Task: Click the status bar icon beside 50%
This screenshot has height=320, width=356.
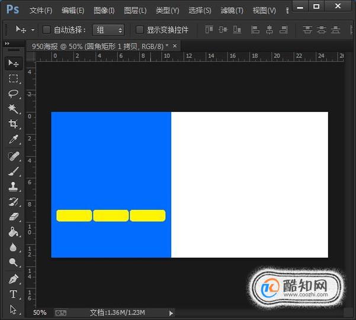Action: (x=60, y=313)
